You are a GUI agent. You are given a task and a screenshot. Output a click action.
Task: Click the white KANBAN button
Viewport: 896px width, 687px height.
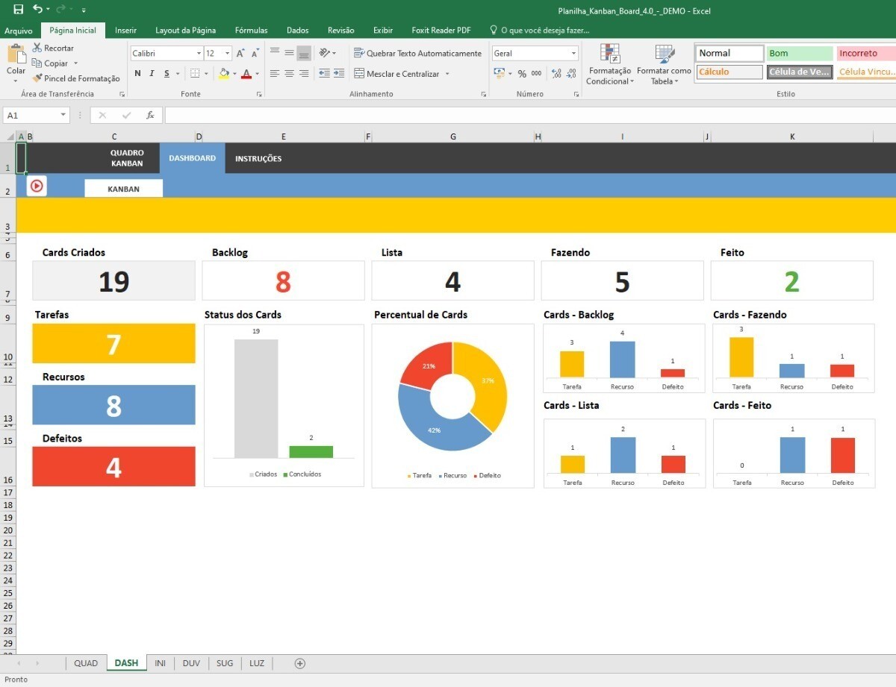point(123,189)
